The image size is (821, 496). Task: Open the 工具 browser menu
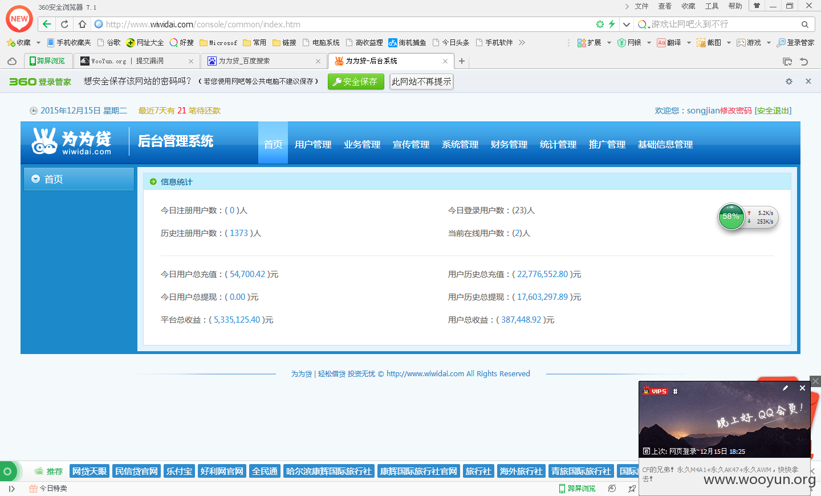(x=712, y=6)
